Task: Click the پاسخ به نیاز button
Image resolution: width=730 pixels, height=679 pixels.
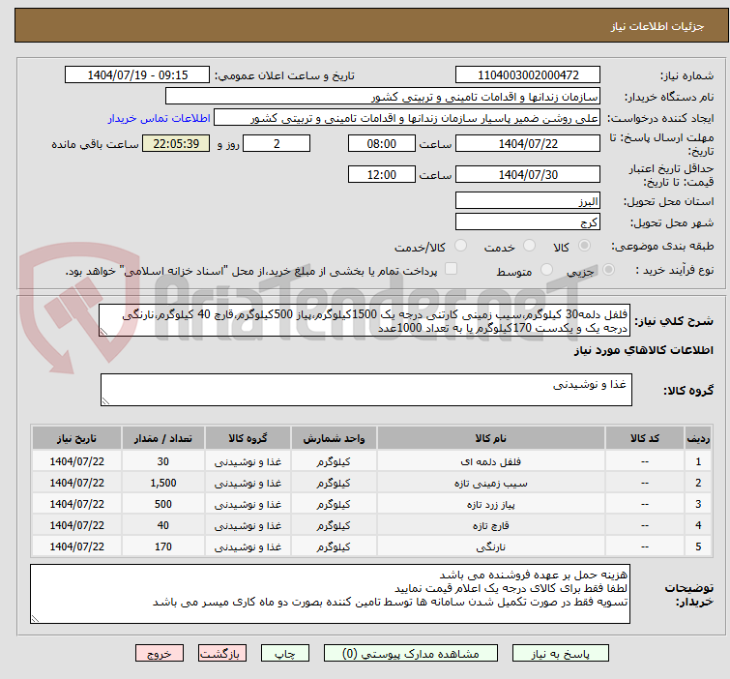Action: click(560, 654)
